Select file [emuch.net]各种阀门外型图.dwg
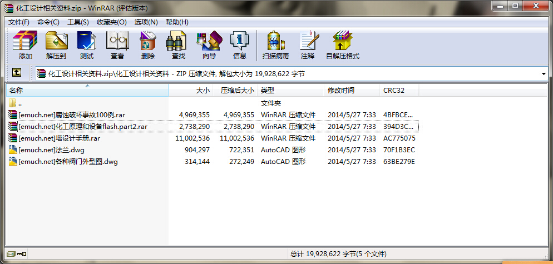Screen dimensions: 553x264 pos(68,162)
